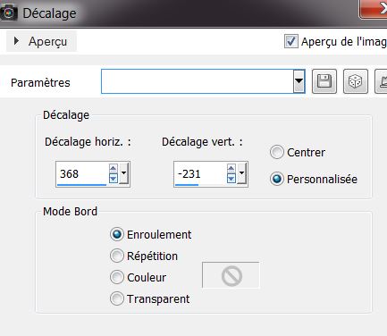
Task: Increase Décalage horiz. value with up arrow
Action: pyautogui.click(x=113, y=169)
